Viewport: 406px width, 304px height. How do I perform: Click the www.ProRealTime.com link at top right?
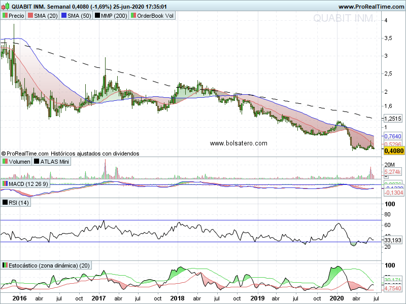coord(371,7)
